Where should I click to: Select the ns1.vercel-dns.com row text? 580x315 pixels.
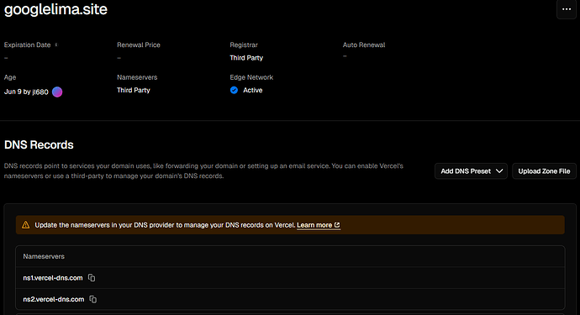[x=53, y=278]
